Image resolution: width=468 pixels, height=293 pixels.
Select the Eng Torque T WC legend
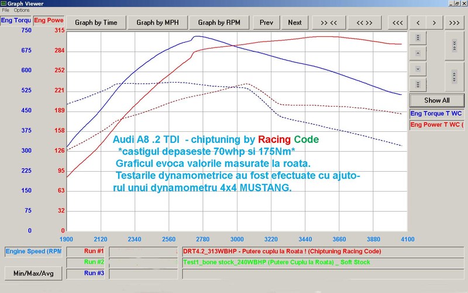click(x=436, y=114)
